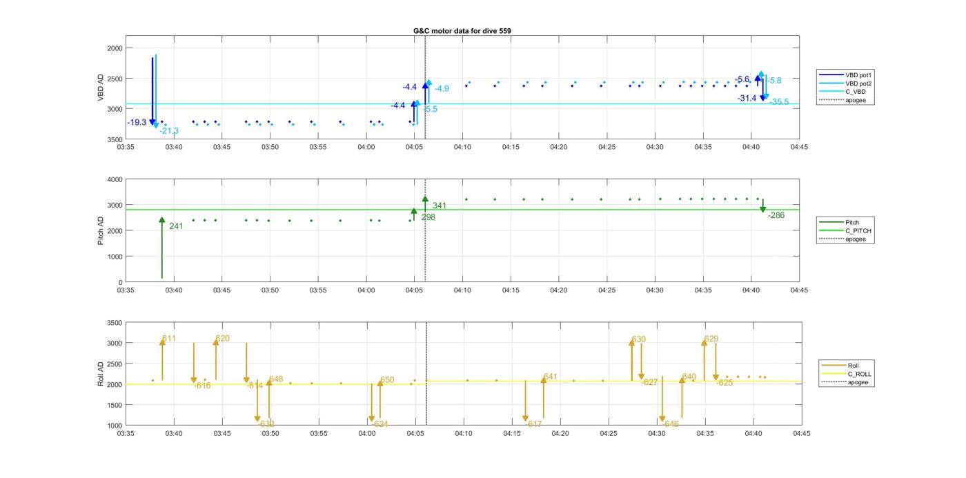
Task: Click the '-627' roll annotation
Action: (x=649, y=382)
